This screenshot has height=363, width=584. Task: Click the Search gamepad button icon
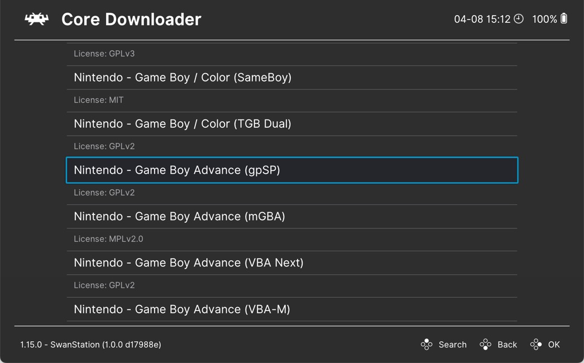pyautogui.click(x=427, y=345)
